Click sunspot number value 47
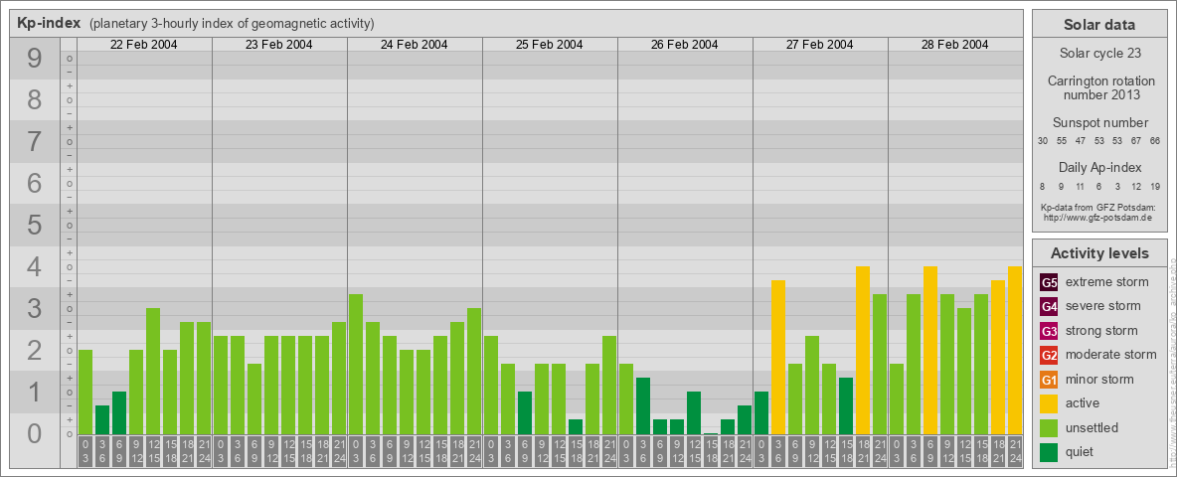The width and height of the screenshot is (1177, 477). tap(1081, 141)
